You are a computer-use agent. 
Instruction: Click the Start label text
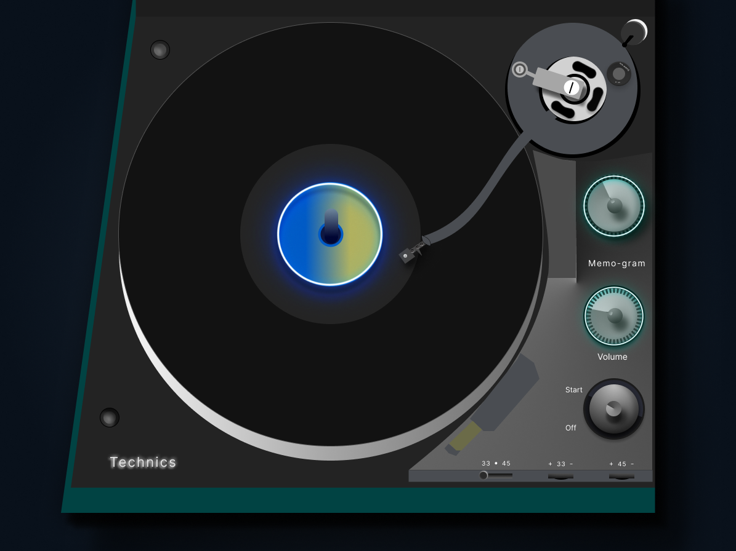coord(574,390)
